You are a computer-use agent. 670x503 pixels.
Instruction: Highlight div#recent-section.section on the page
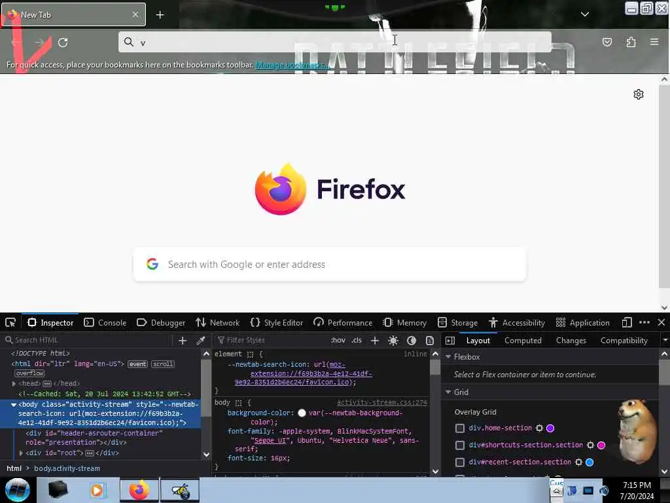[x=578, y=462]
